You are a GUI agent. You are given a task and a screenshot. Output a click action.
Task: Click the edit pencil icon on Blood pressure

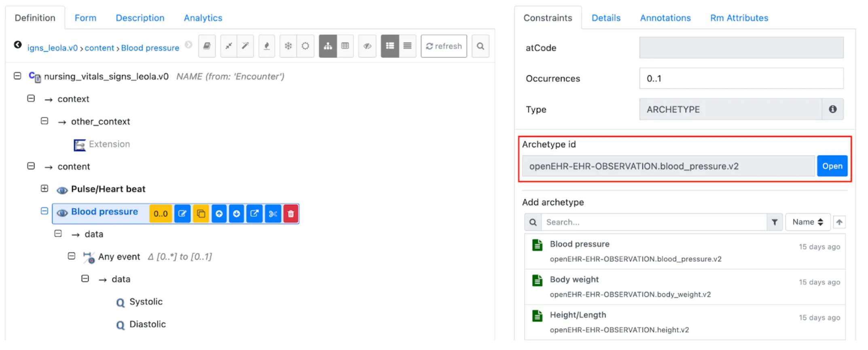pos(182,214)
